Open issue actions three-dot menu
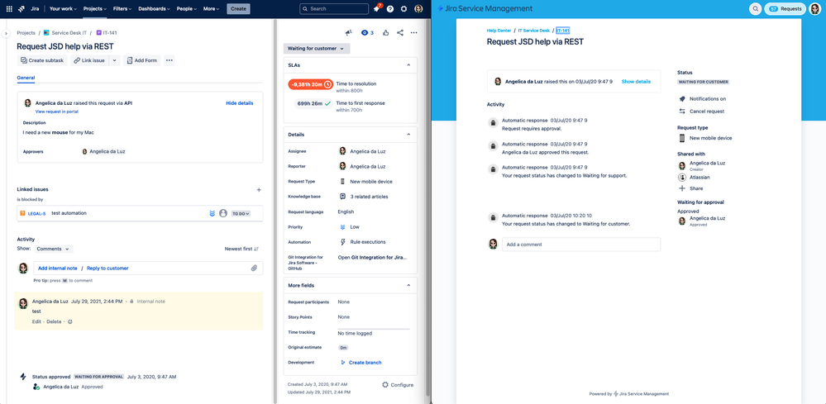The width and height of the screenshot is (826, 404). [414, 32]
